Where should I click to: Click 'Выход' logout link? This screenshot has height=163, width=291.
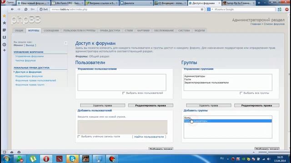[x=30, y=45]
